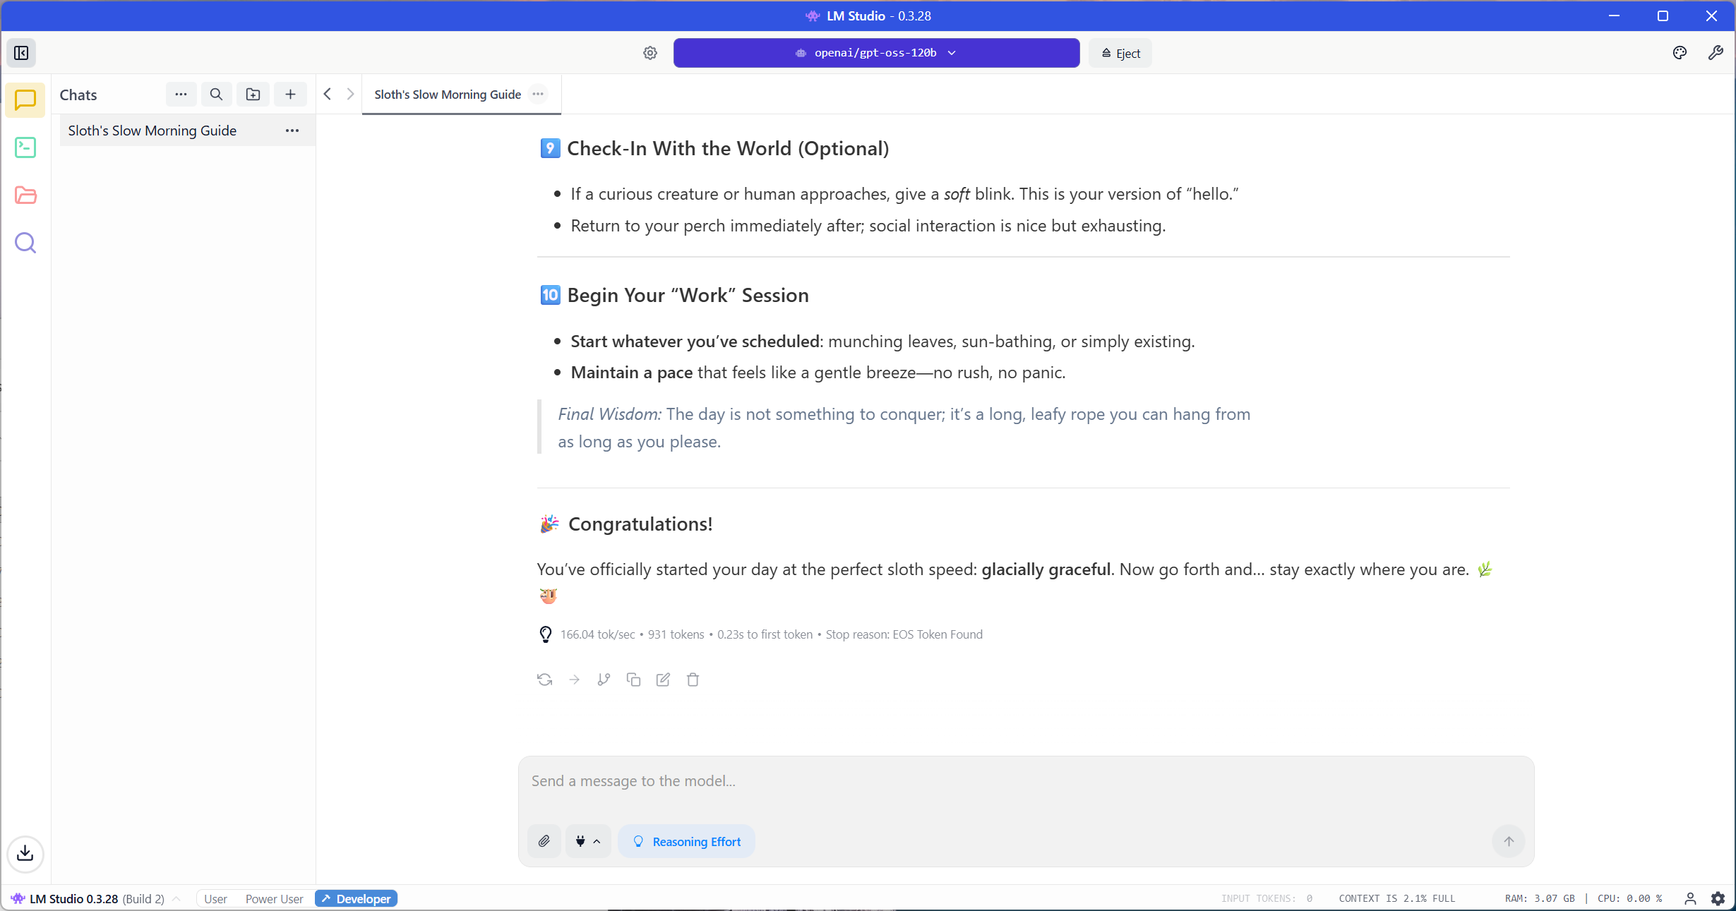Open the Developer terminal sidebar icon

click(x=25, y=147)
